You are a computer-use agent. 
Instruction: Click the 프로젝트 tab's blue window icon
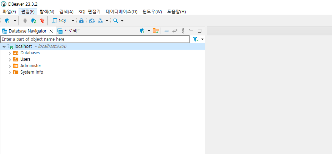(60, 31)
